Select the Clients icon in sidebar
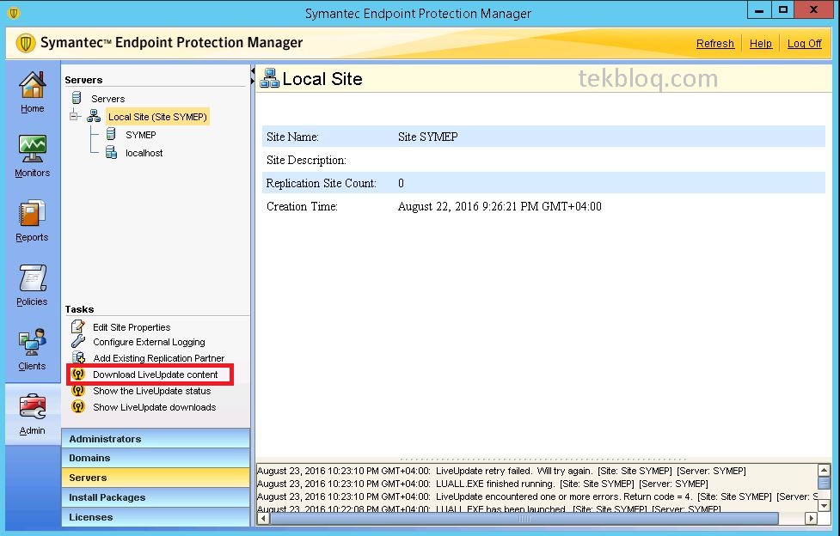 32,342
